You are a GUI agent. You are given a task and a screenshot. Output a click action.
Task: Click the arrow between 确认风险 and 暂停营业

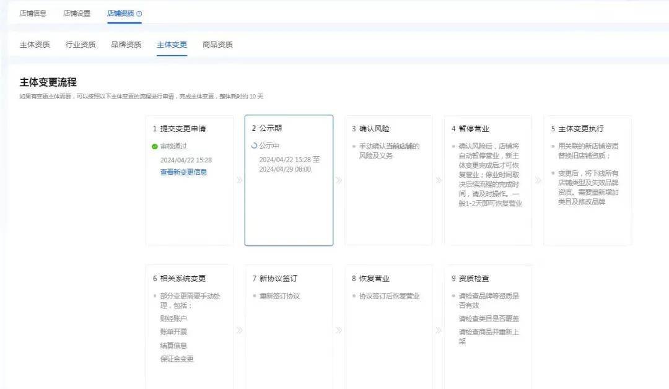pyautogui.click(x=439, y=180)
